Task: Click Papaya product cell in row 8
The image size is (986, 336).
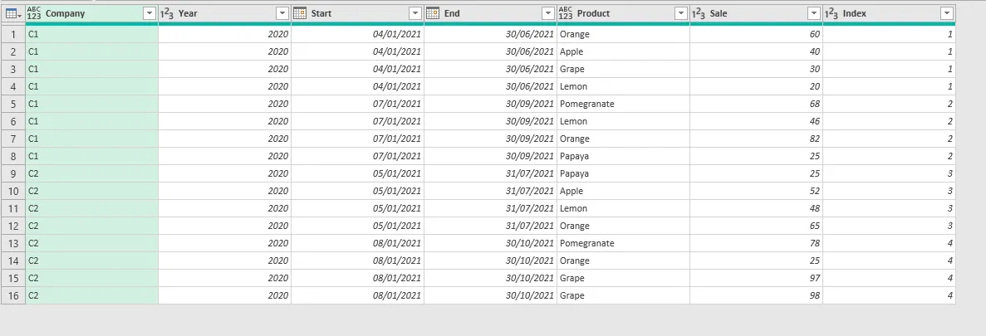Action: tap(623, 156)
